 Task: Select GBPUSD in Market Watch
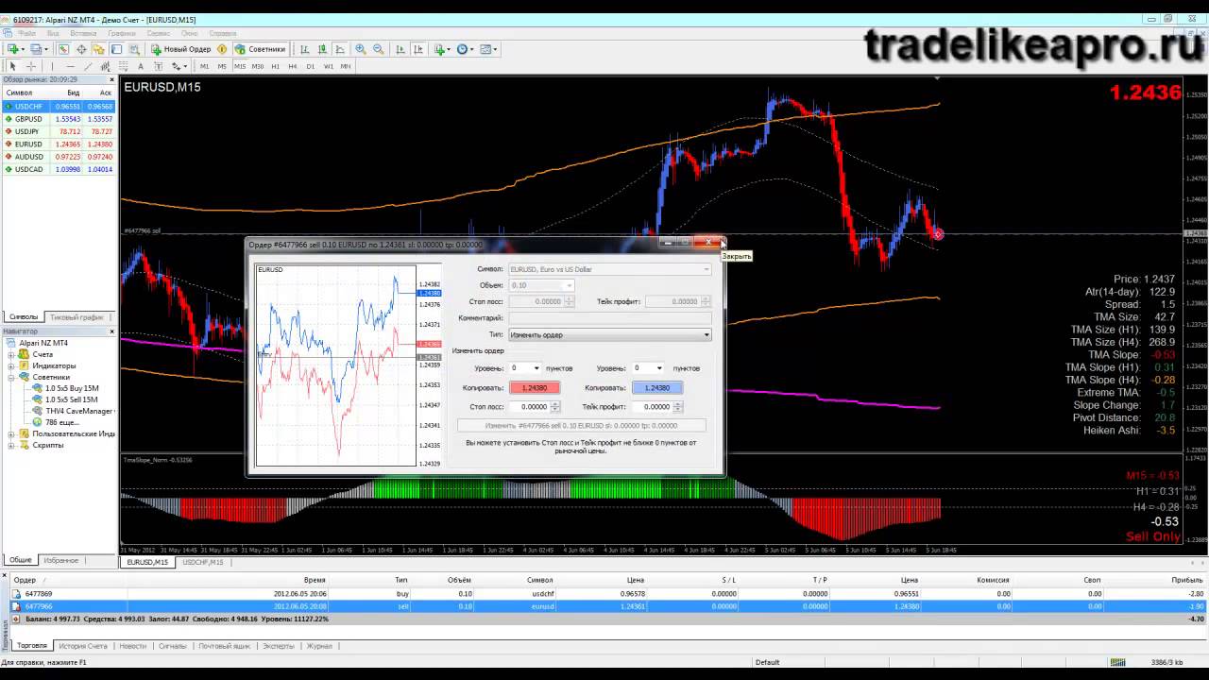click(58, 119)
